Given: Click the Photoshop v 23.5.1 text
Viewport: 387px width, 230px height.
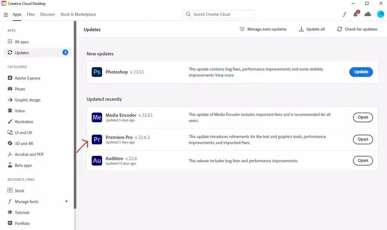Looking at the screenshot, I should tap(125, 72).
